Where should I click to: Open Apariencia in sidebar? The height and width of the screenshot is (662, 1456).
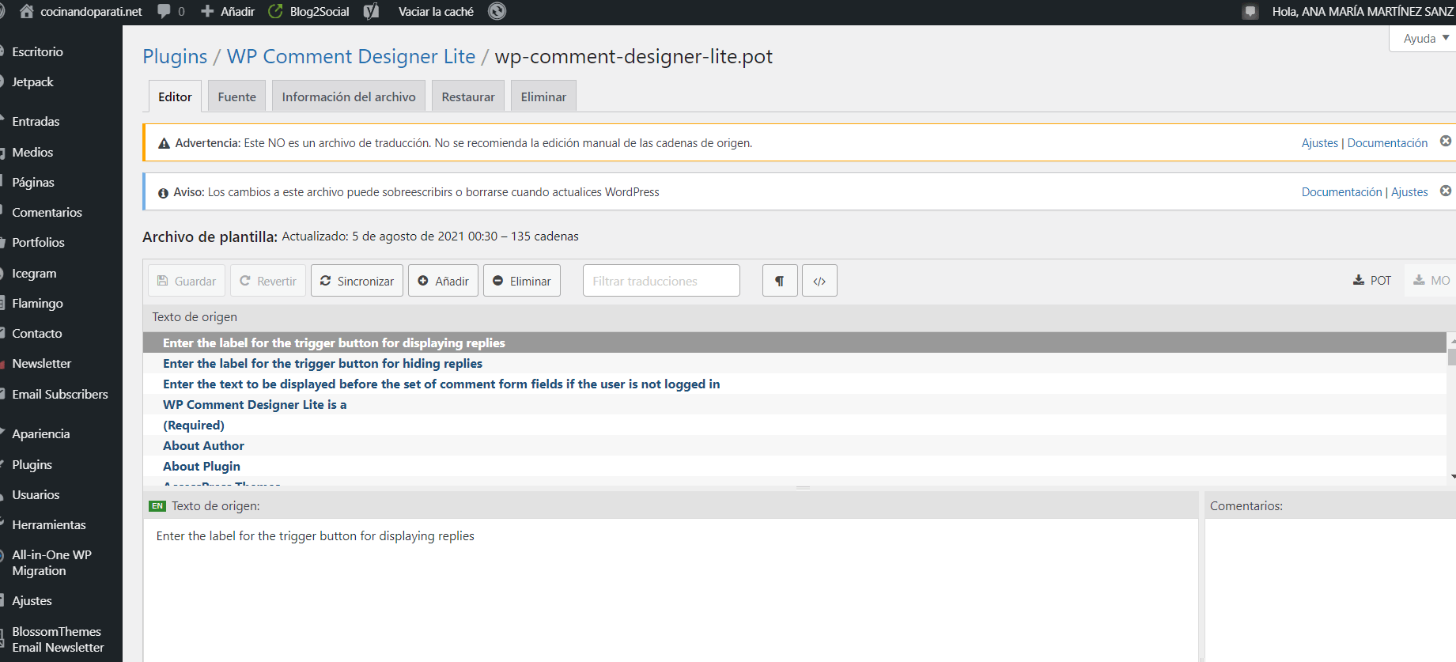(40, 433)
